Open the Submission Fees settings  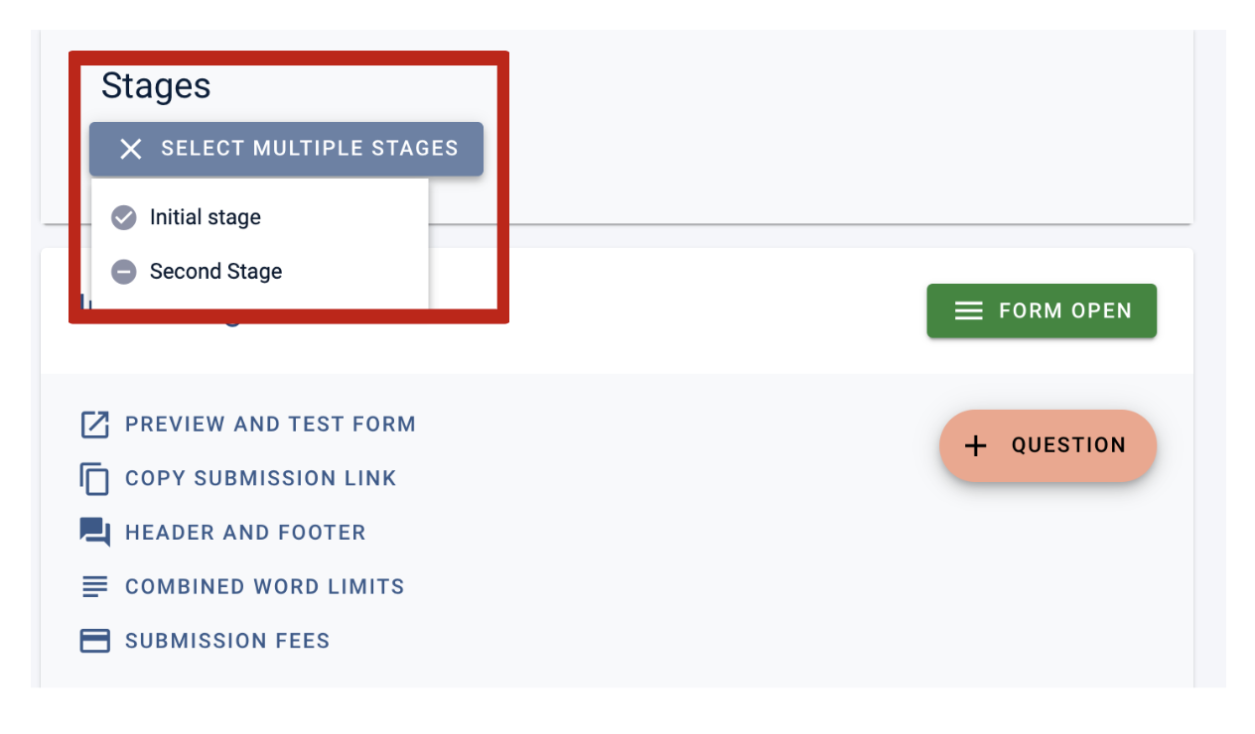[x=227, y=641]
